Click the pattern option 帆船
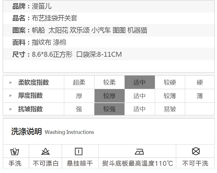This screenshot has height=173, width=217. click(38, 30)
